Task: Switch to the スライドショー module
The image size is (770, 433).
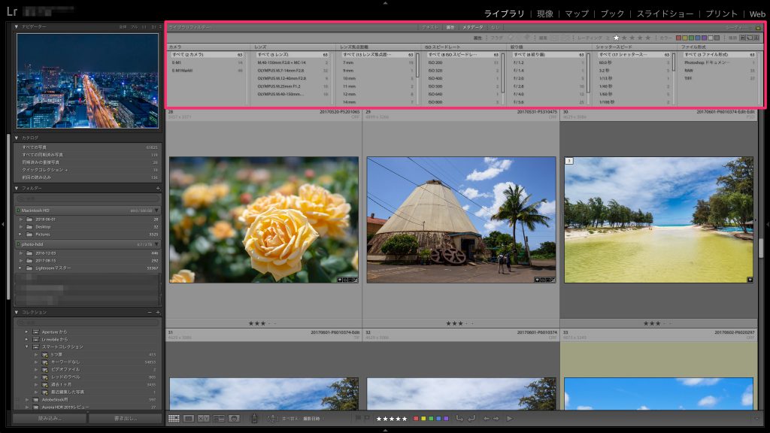Action: (665, 14)
